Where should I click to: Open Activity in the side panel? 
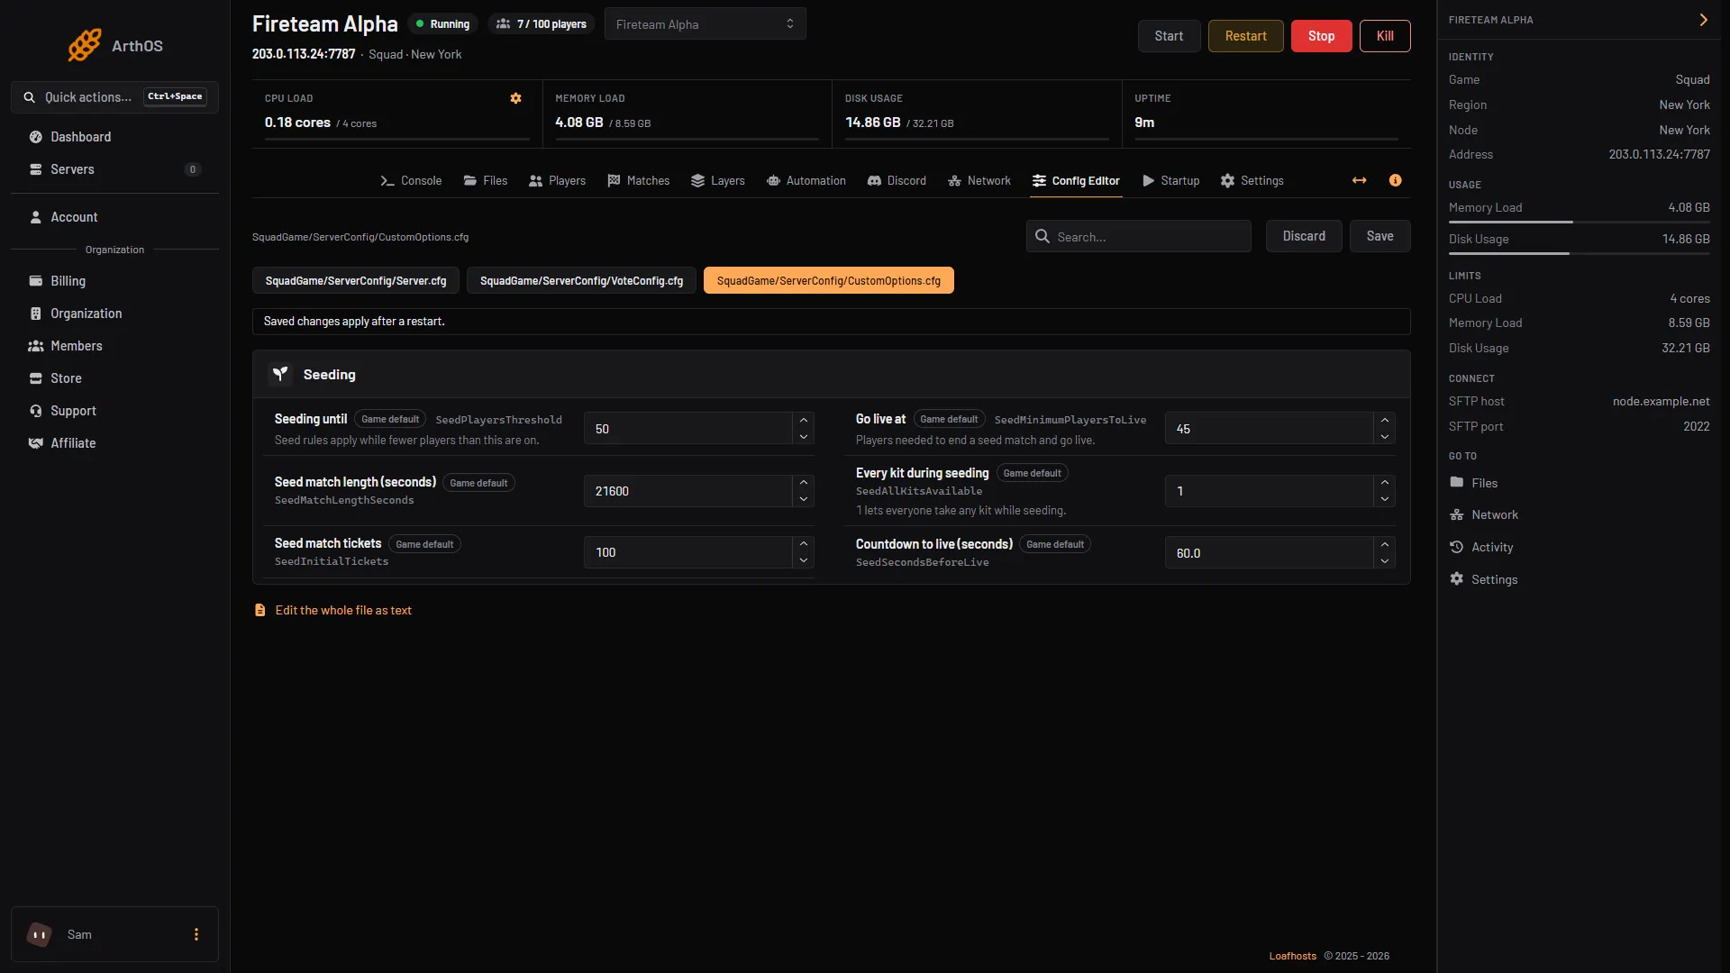point(1481,547)
